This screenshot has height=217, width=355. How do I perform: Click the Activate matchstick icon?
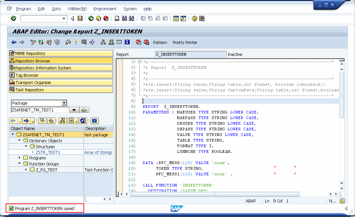click(76, 42)
